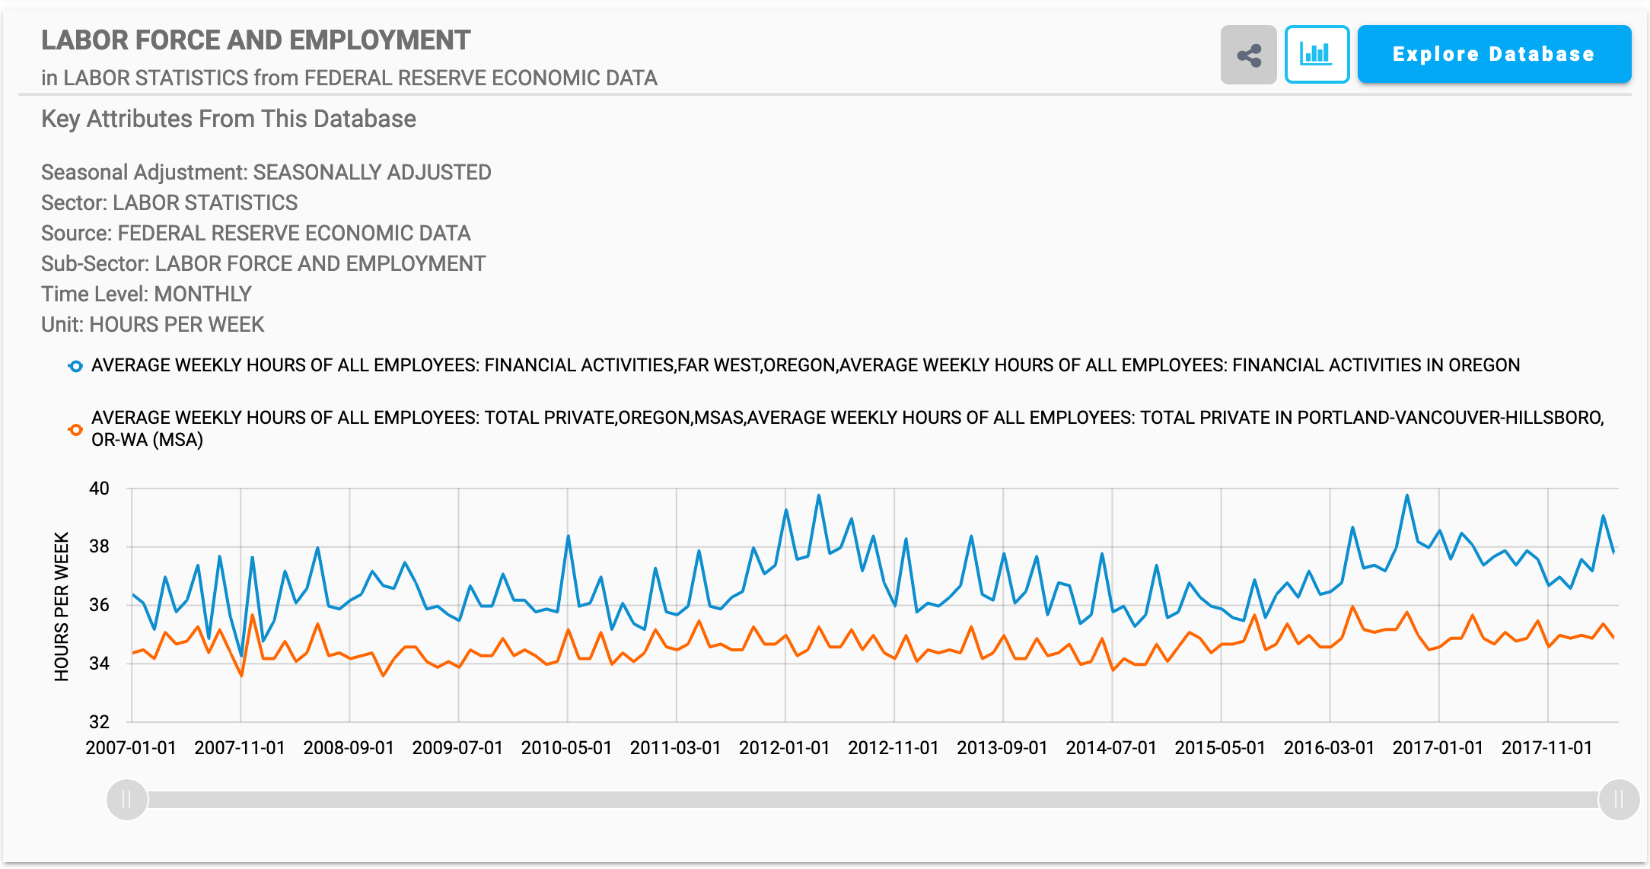Click the Financial Activities in Oregon legend label
1650x869 pixels.
(805, 365)
